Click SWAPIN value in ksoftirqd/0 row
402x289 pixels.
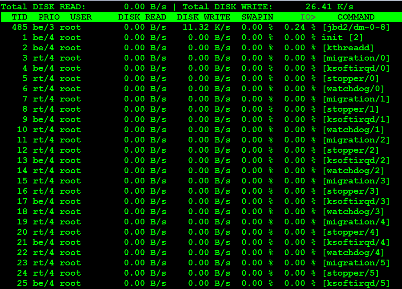pyautogui.click(x=257, y=68)
